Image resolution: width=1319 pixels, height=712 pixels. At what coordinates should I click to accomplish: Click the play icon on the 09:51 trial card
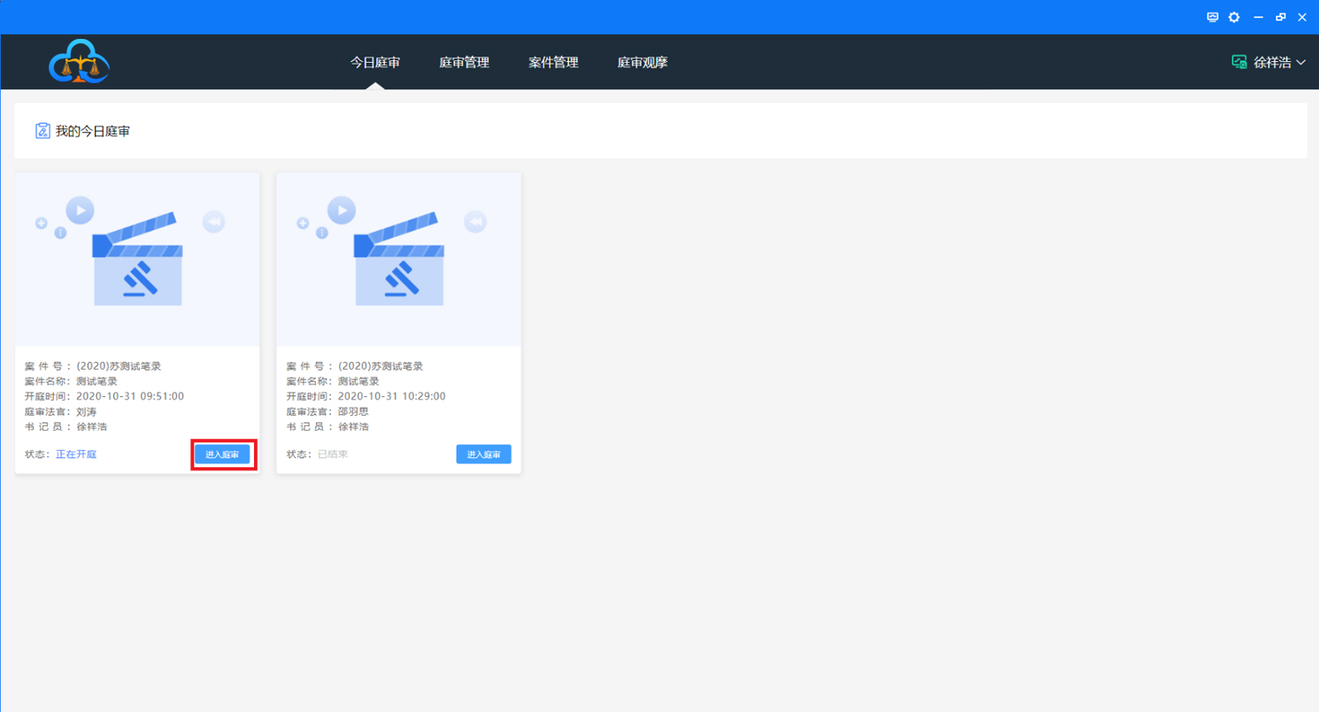point(80,211)
